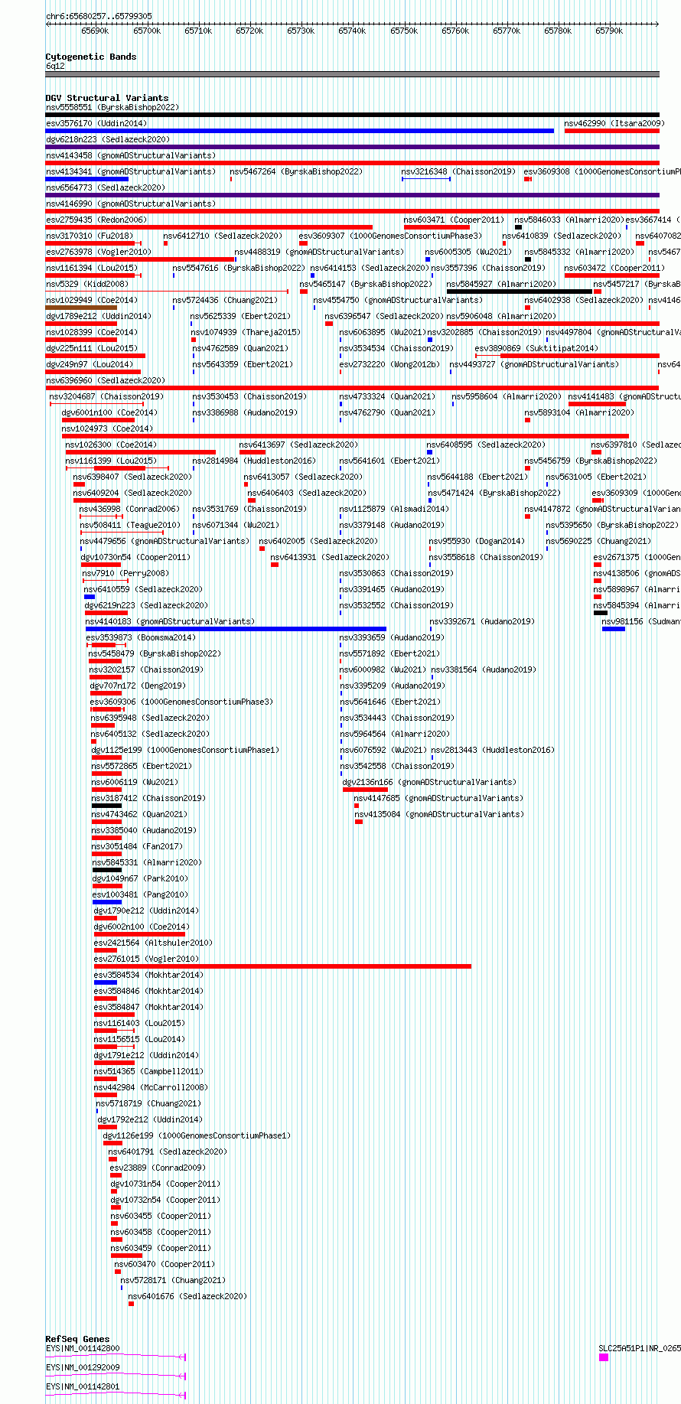Open the nsv3051484 (Fan2017) label
Viewport: 681px width, 1404px height.
point(138,846)
